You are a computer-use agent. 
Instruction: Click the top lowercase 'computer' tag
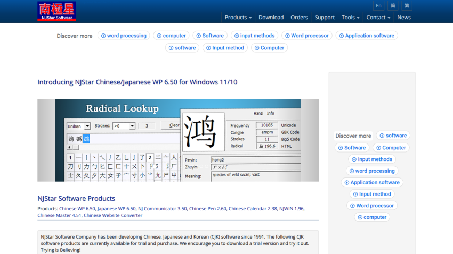(171, 36)
